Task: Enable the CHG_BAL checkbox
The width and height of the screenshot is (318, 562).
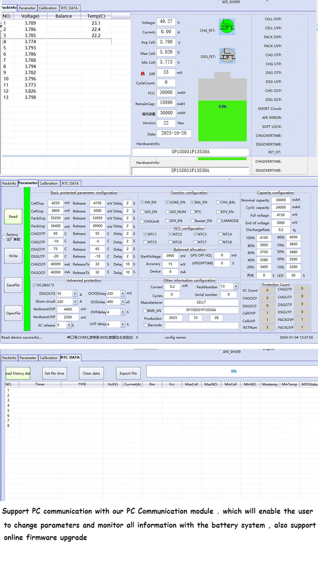Action: click(x=218, y=202)
